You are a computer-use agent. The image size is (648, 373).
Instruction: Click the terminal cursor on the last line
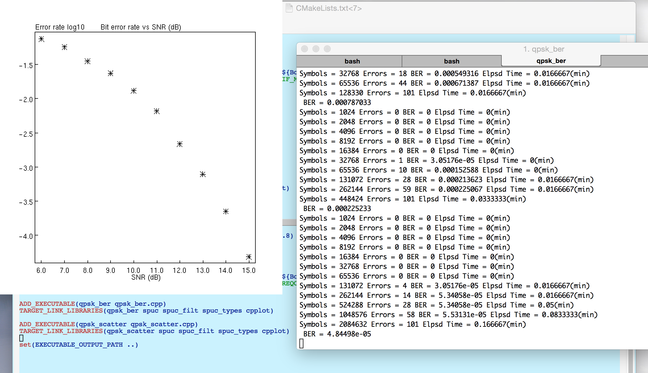[301, 344]
